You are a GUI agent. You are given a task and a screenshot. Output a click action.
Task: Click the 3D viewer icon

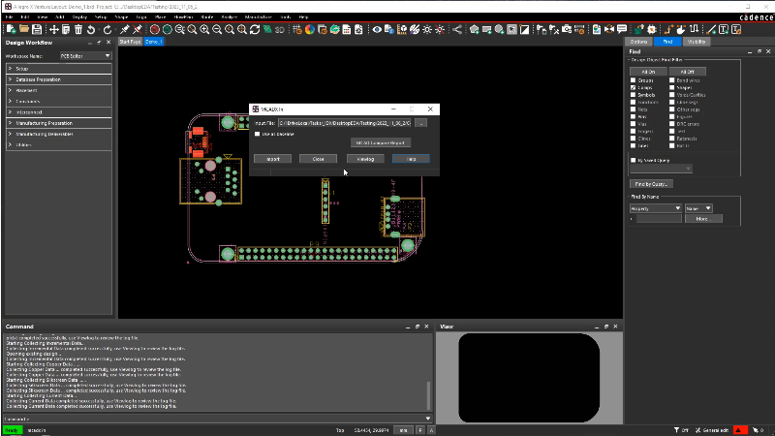point(278,30)
